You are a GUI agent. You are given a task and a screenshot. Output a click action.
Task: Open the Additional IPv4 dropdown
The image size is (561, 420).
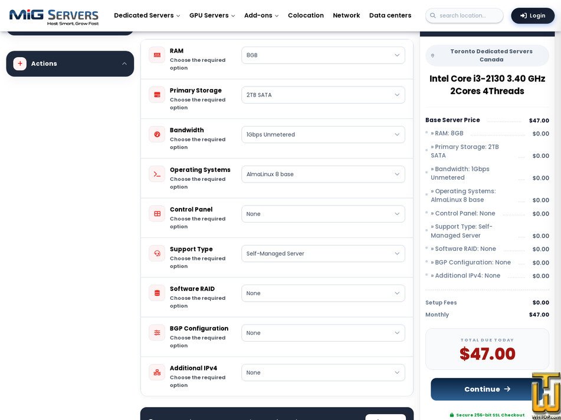(323, 372)
